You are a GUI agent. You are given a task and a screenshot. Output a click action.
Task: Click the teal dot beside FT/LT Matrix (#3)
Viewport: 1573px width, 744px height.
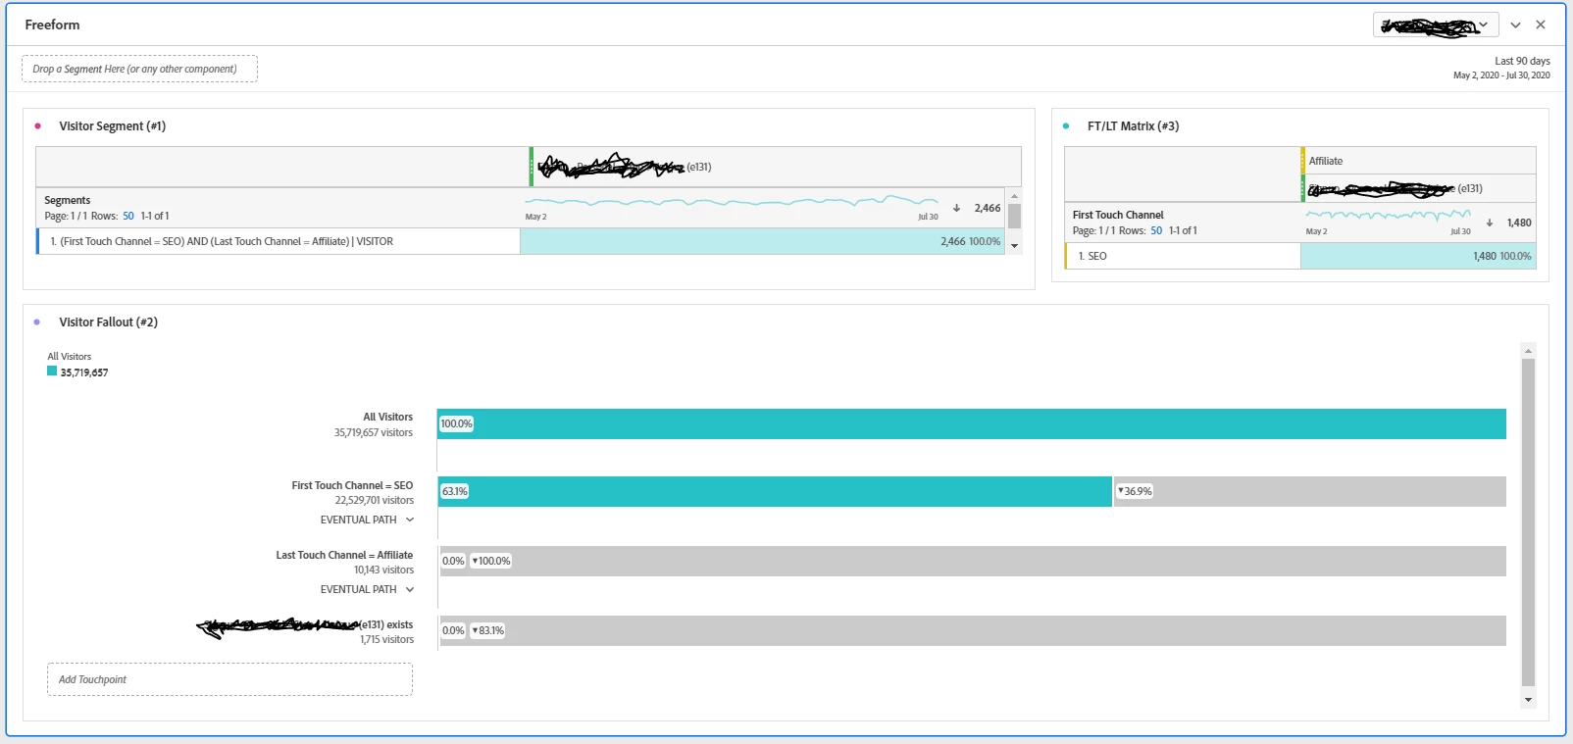1066,125
